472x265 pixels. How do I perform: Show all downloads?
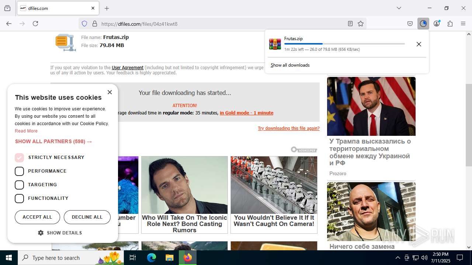click(x=290, y=65)
